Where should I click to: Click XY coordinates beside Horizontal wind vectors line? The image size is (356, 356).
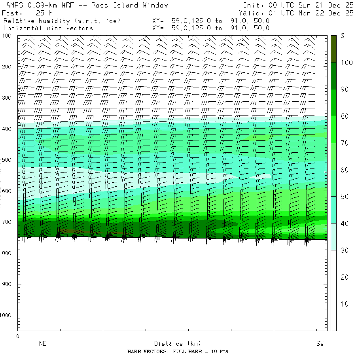pos(211,28)
